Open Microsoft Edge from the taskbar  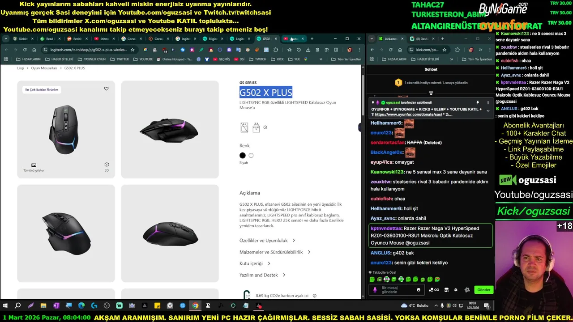click(x=81, y=306)
